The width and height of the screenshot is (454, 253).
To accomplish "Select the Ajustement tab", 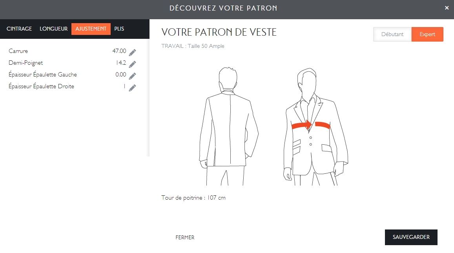I will click(91, 29).
